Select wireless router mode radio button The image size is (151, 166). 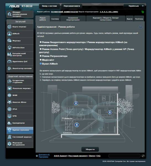(41, 42)
